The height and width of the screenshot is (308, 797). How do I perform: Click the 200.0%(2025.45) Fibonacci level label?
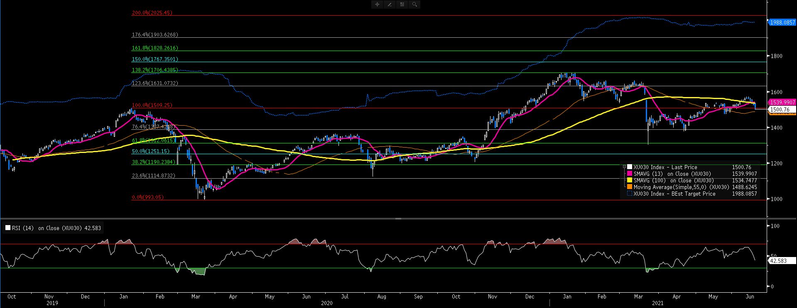click(152, 13)
